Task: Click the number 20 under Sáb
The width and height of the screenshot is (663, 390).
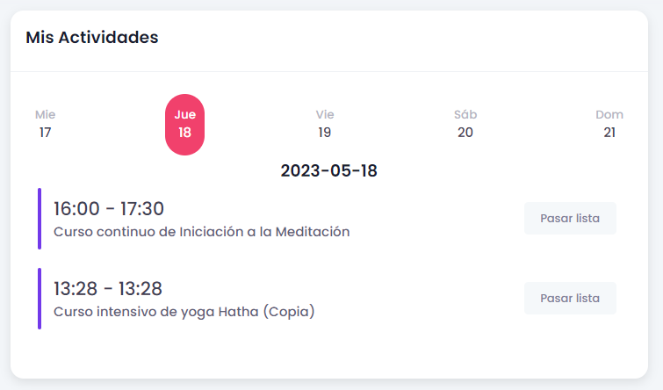Action: point(465,133)
